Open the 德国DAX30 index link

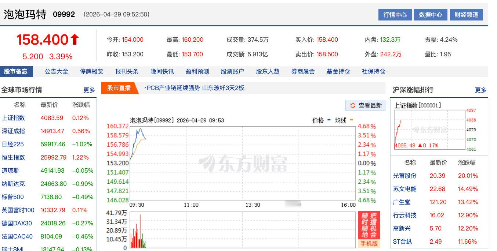coord(17,223)
